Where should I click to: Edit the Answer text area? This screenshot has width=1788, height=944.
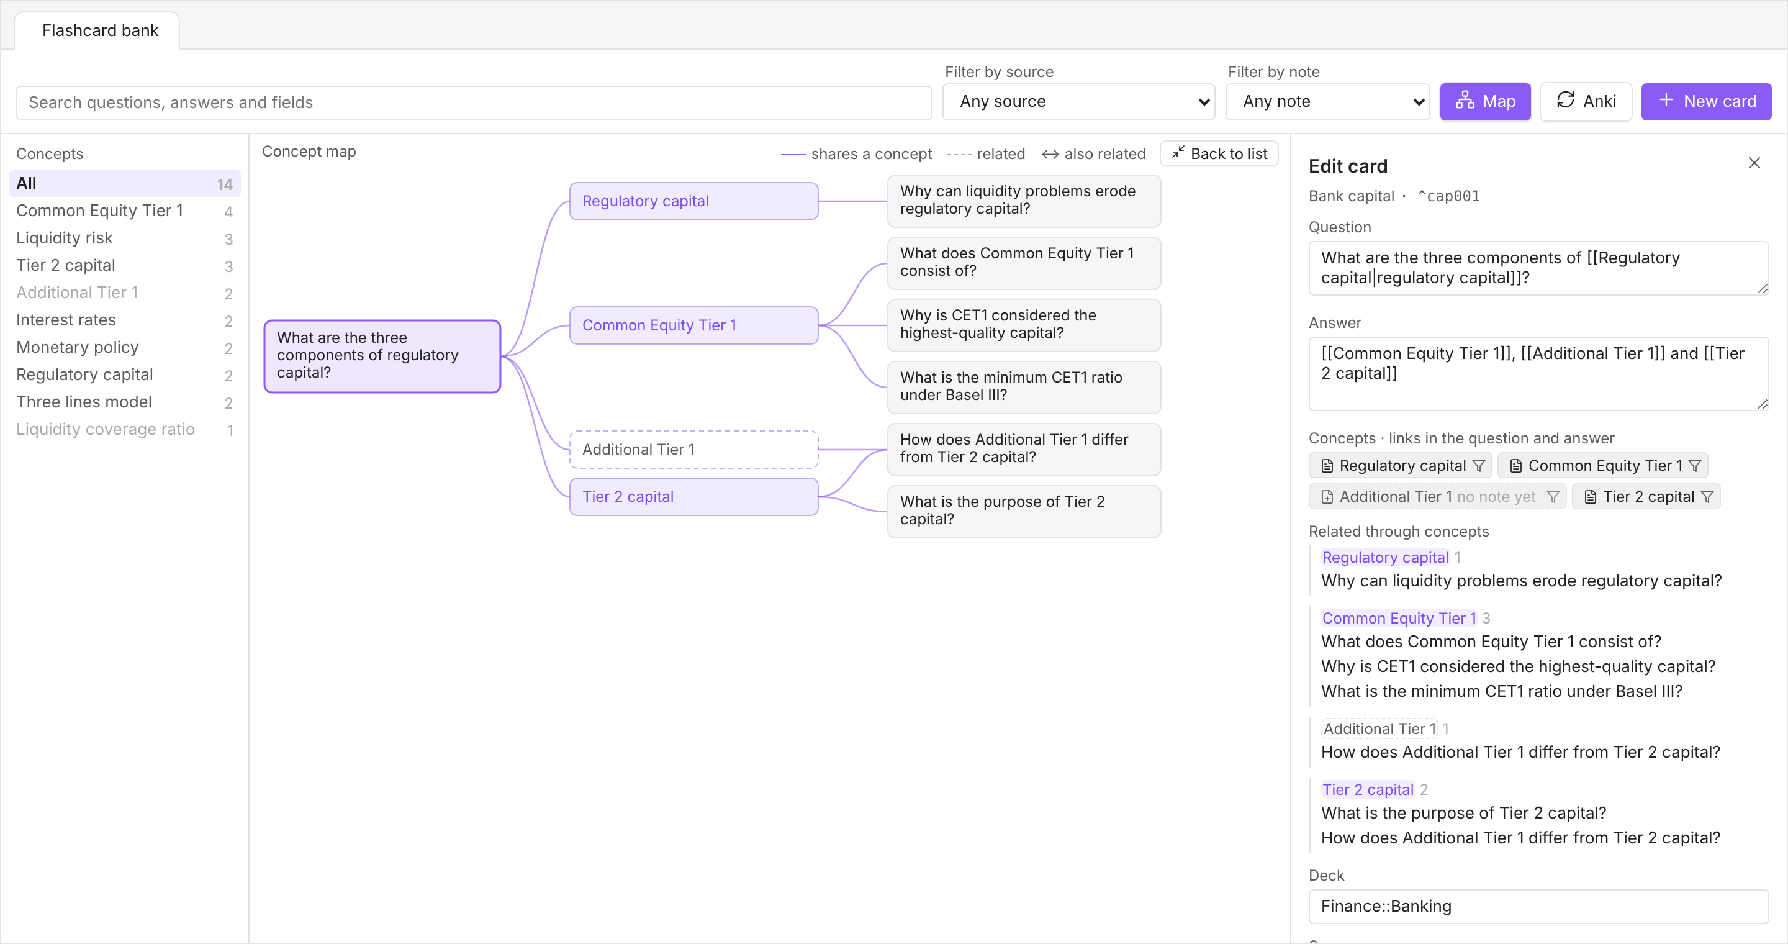coord(1538,373)
